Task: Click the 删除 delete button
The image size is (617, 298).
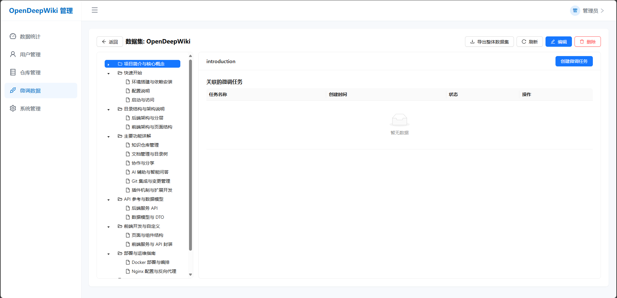Action: pyautogui.click(x=588, y=42)
